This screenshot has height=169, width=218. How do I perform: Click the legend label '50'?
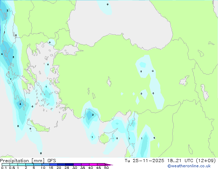[x=106, y=168]
